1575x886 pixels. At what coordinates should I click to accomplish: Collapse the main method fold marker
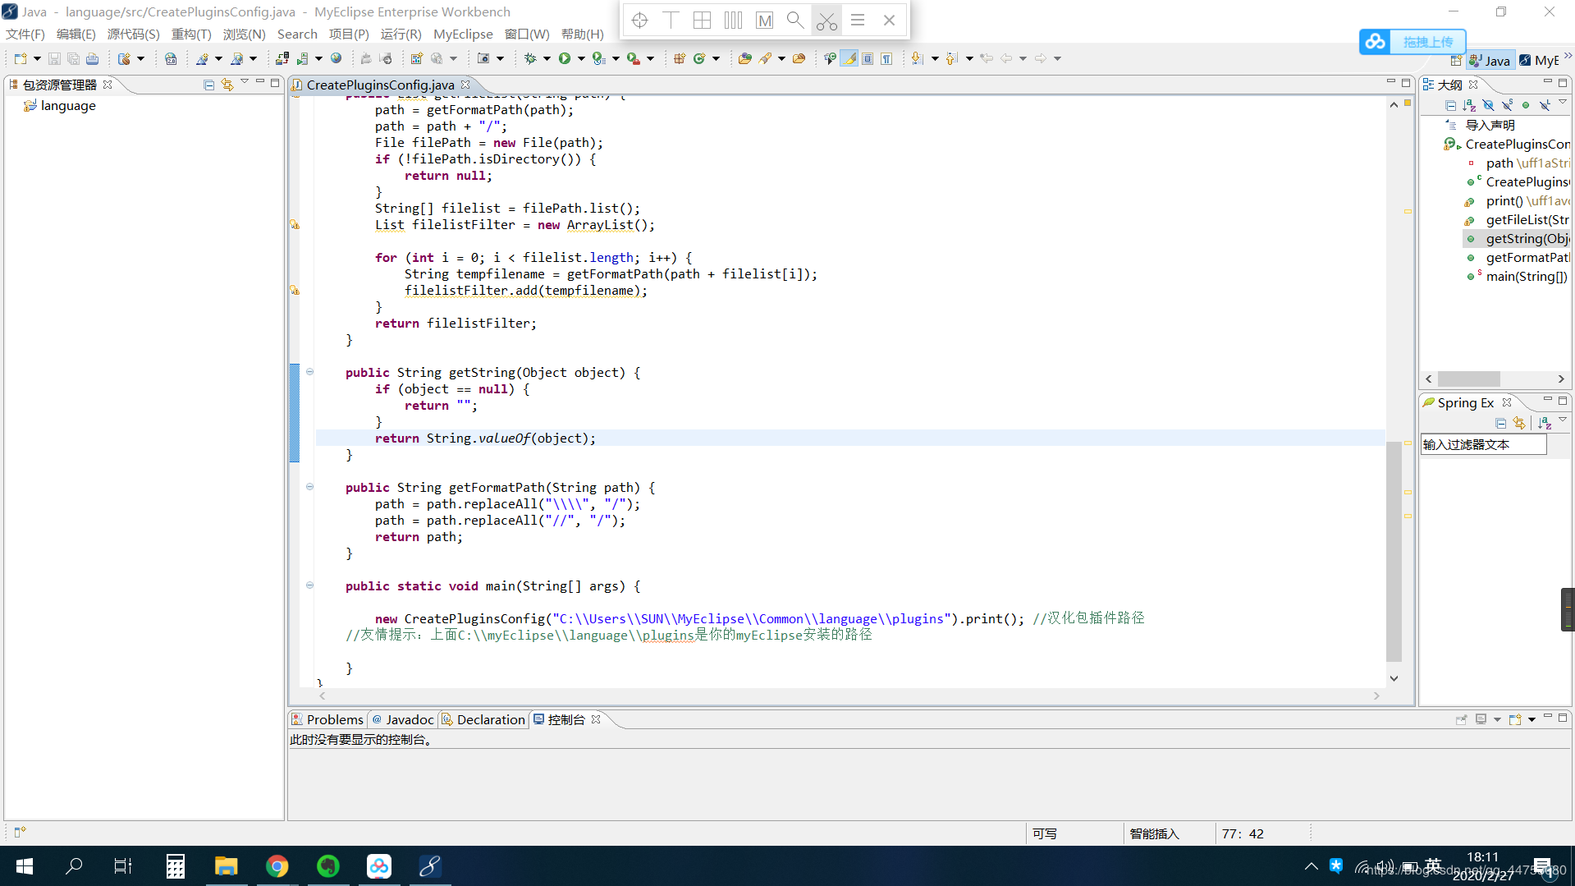pyautogui.click(x=309, y=585)
